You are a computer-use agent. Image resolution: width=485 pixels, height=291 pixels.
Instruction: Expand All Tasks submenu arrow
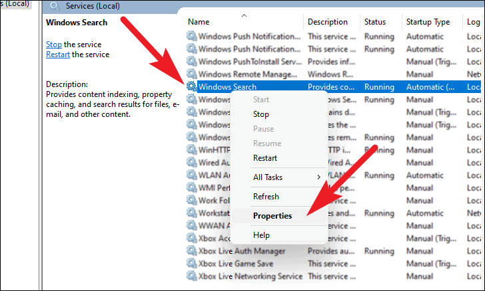coord(318,177)
